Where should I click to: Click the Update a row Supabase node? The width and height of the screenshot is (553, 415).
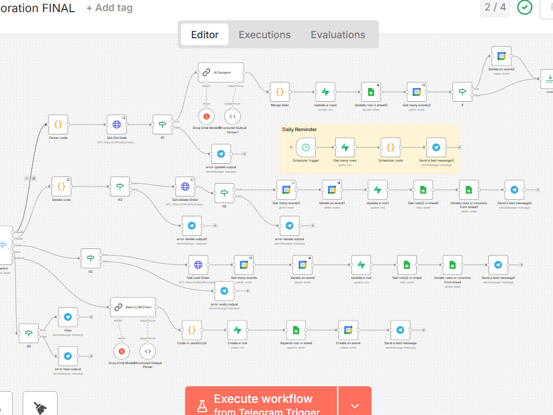(x=361, y=264)
